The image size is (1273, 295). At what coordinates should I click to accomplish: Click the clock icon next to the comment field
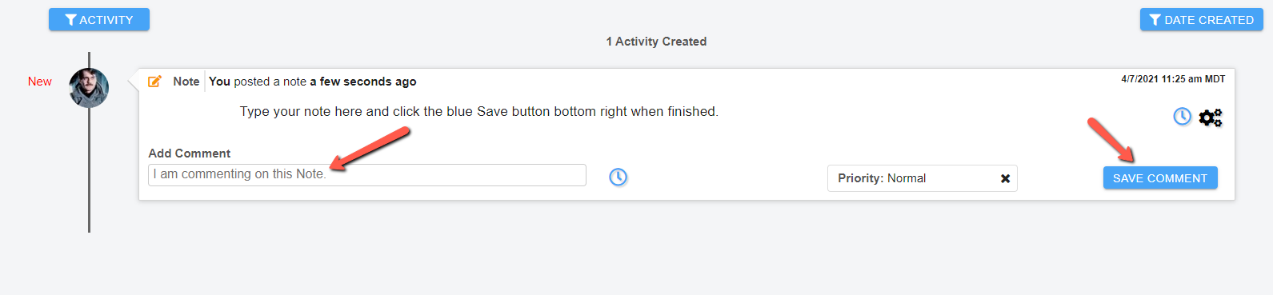(x=618, y=177)
